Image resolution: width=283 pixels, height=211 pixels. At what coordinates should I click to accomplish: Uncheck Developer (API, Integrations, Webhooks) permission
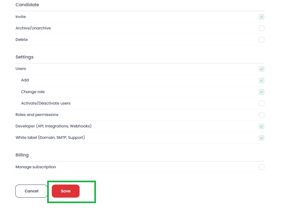(261, 126)
